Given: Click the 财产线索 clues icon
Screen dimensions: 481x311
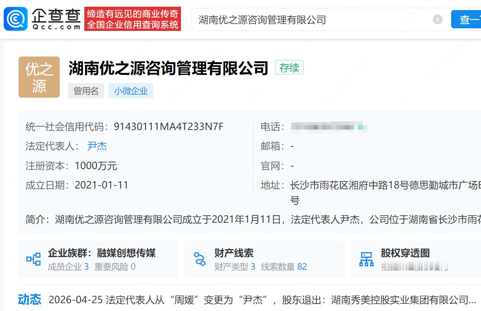Looking at the screenshot, I should [200, 258].
